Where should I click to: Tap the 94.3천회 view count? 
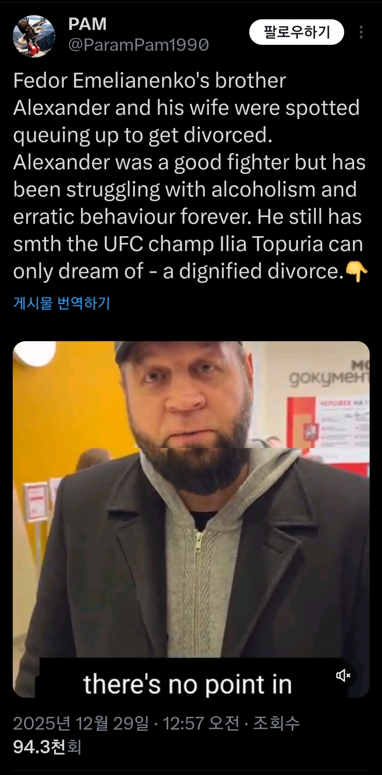coord(47,747)
